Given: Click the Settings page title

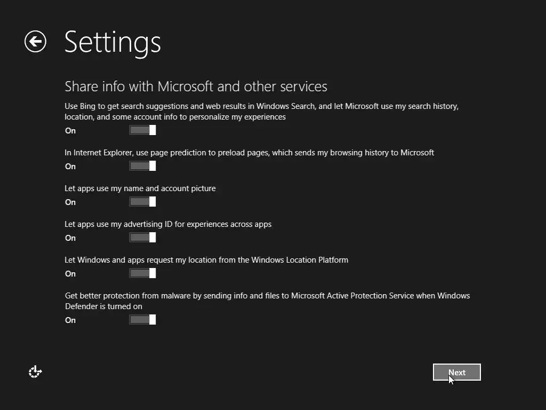Looking at the screenshot, I should (113, 42).
